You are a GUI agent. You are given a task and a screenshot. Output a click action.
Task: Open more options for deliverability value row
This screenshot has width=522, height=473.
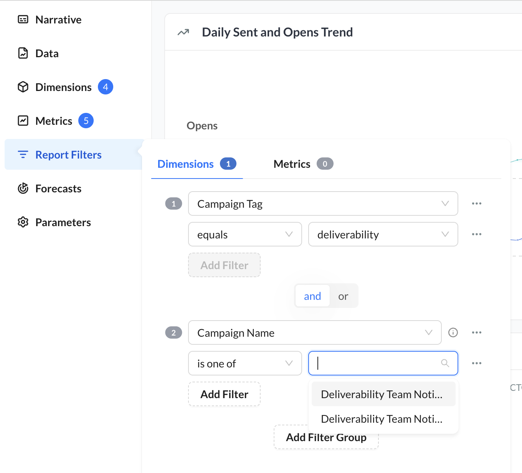476,234
